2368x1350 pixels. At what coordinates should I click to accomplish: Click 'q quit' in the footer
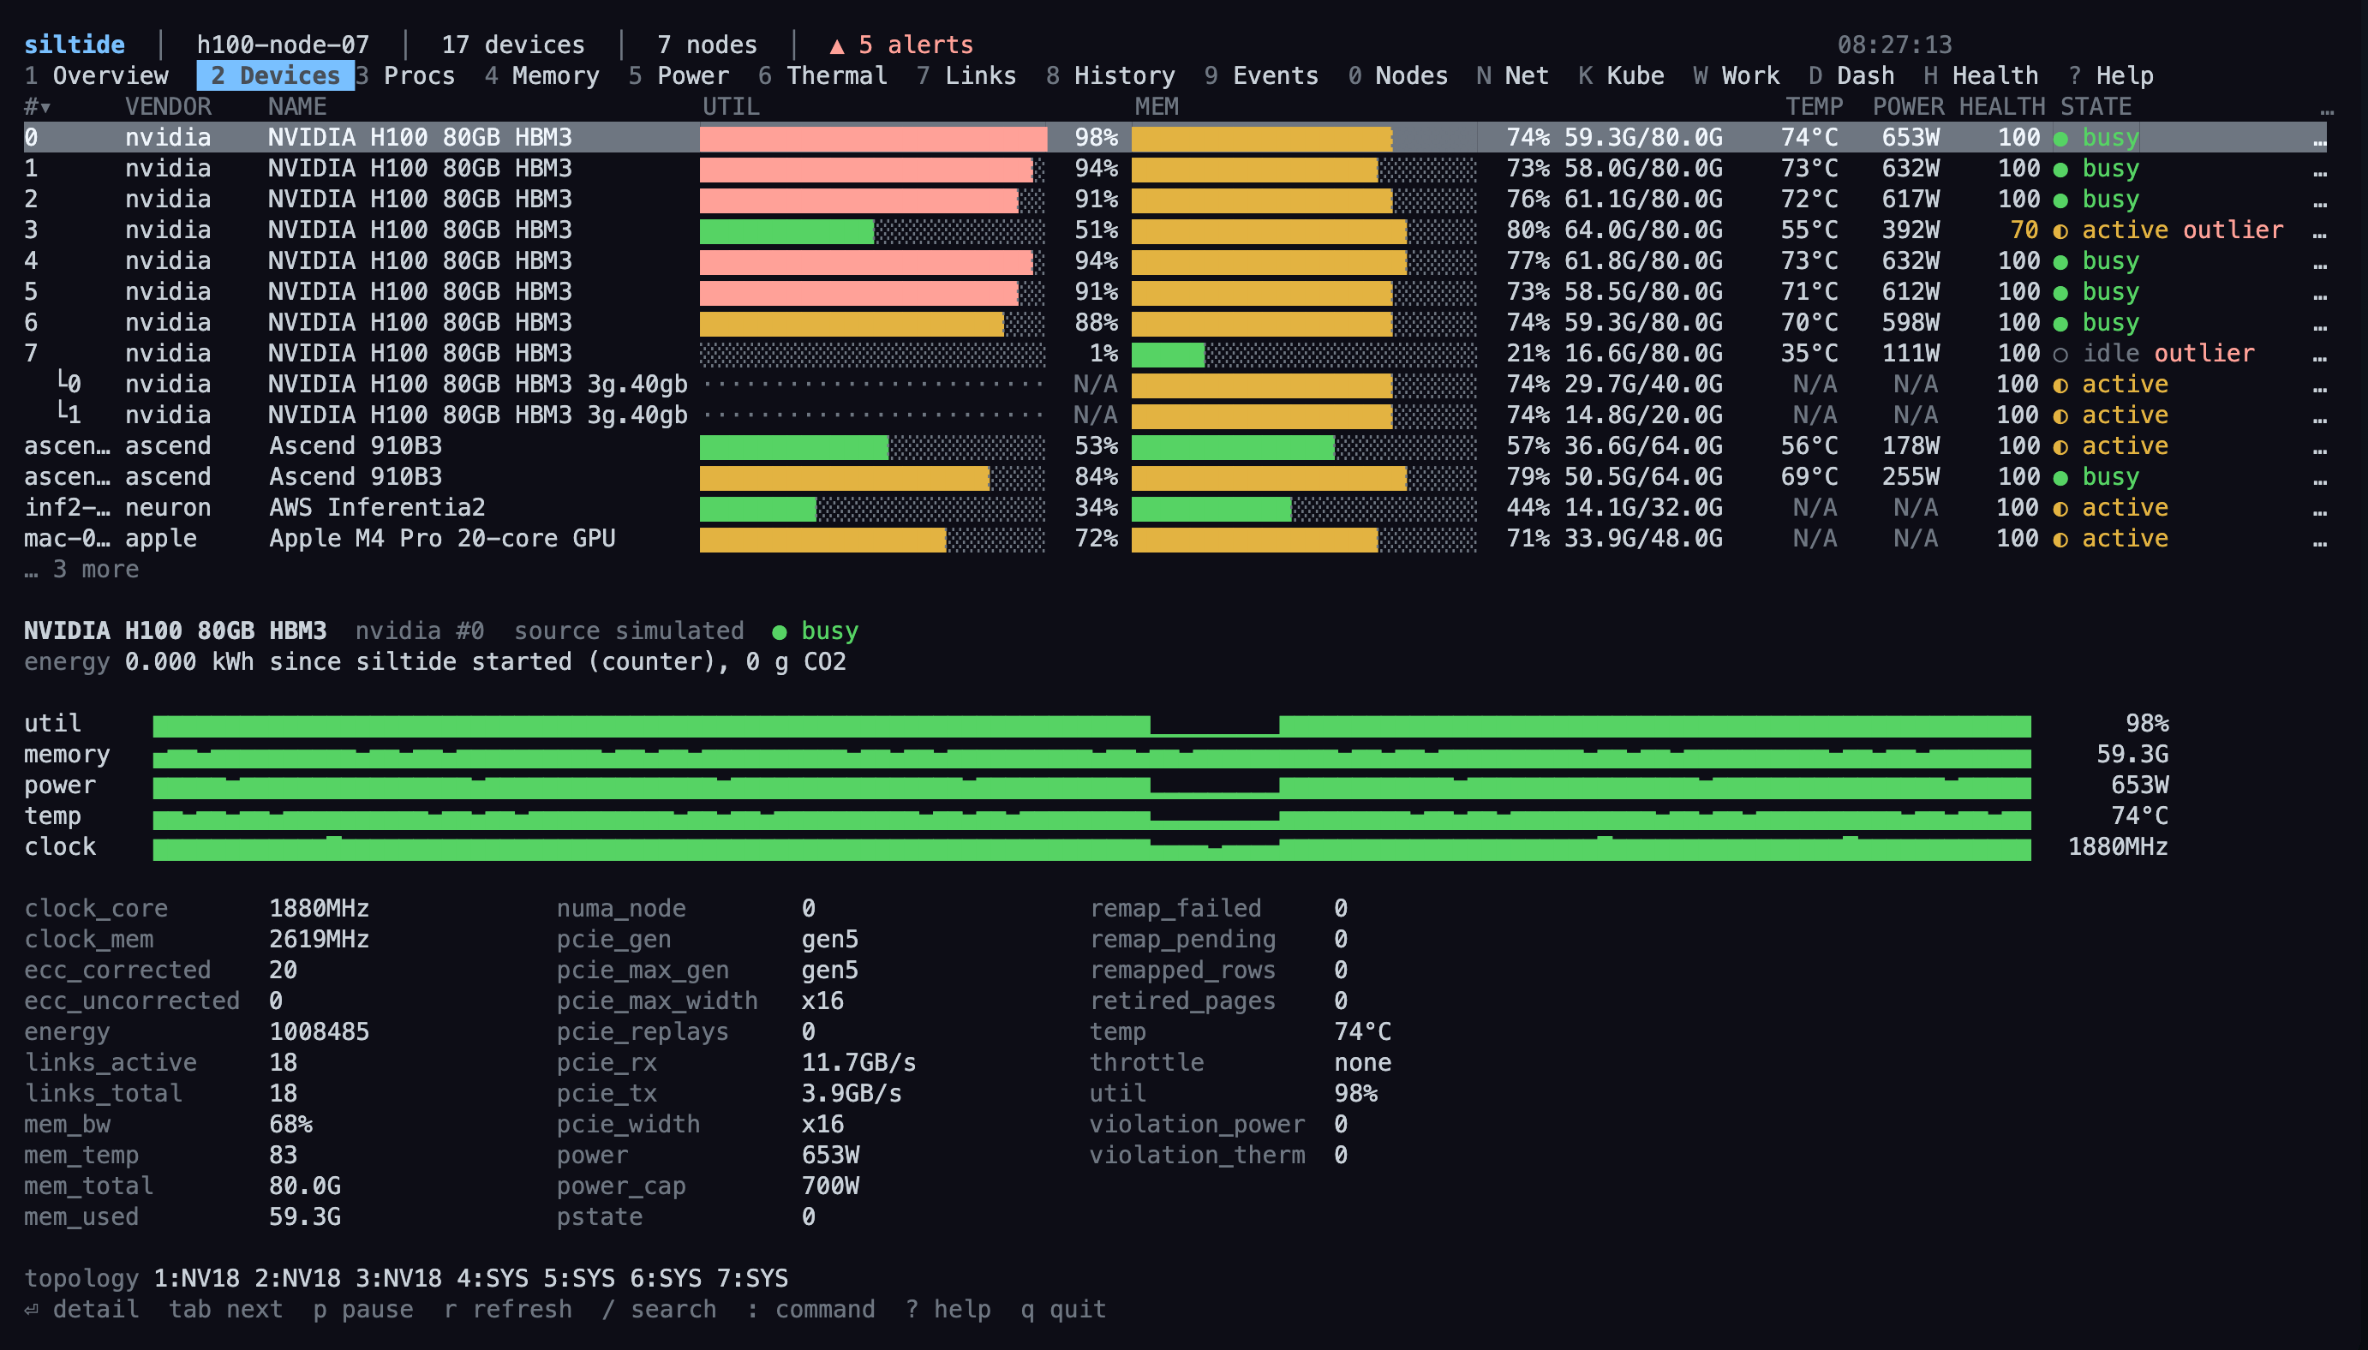1063,1309
